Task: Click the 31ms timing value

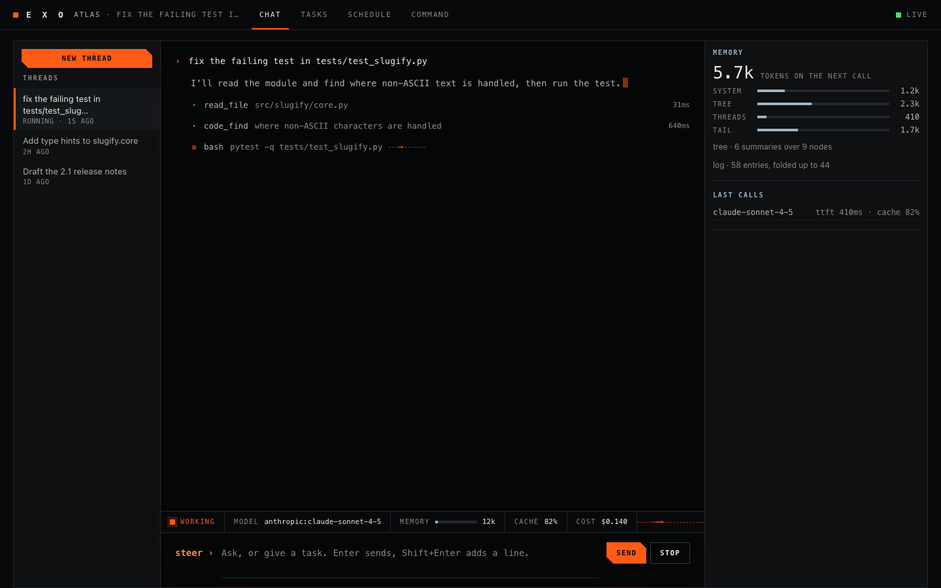Action: click(x=681, y=105)
